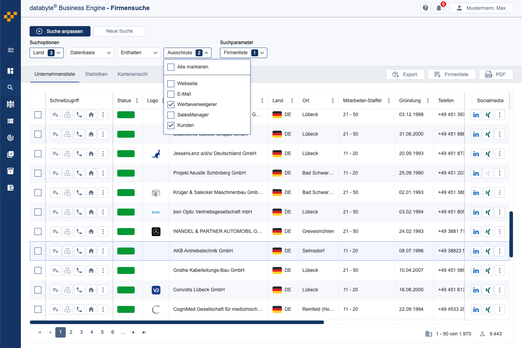Expand the Firmenliste search parameter dropdown

pyautogui.click(x=244, y=53)
